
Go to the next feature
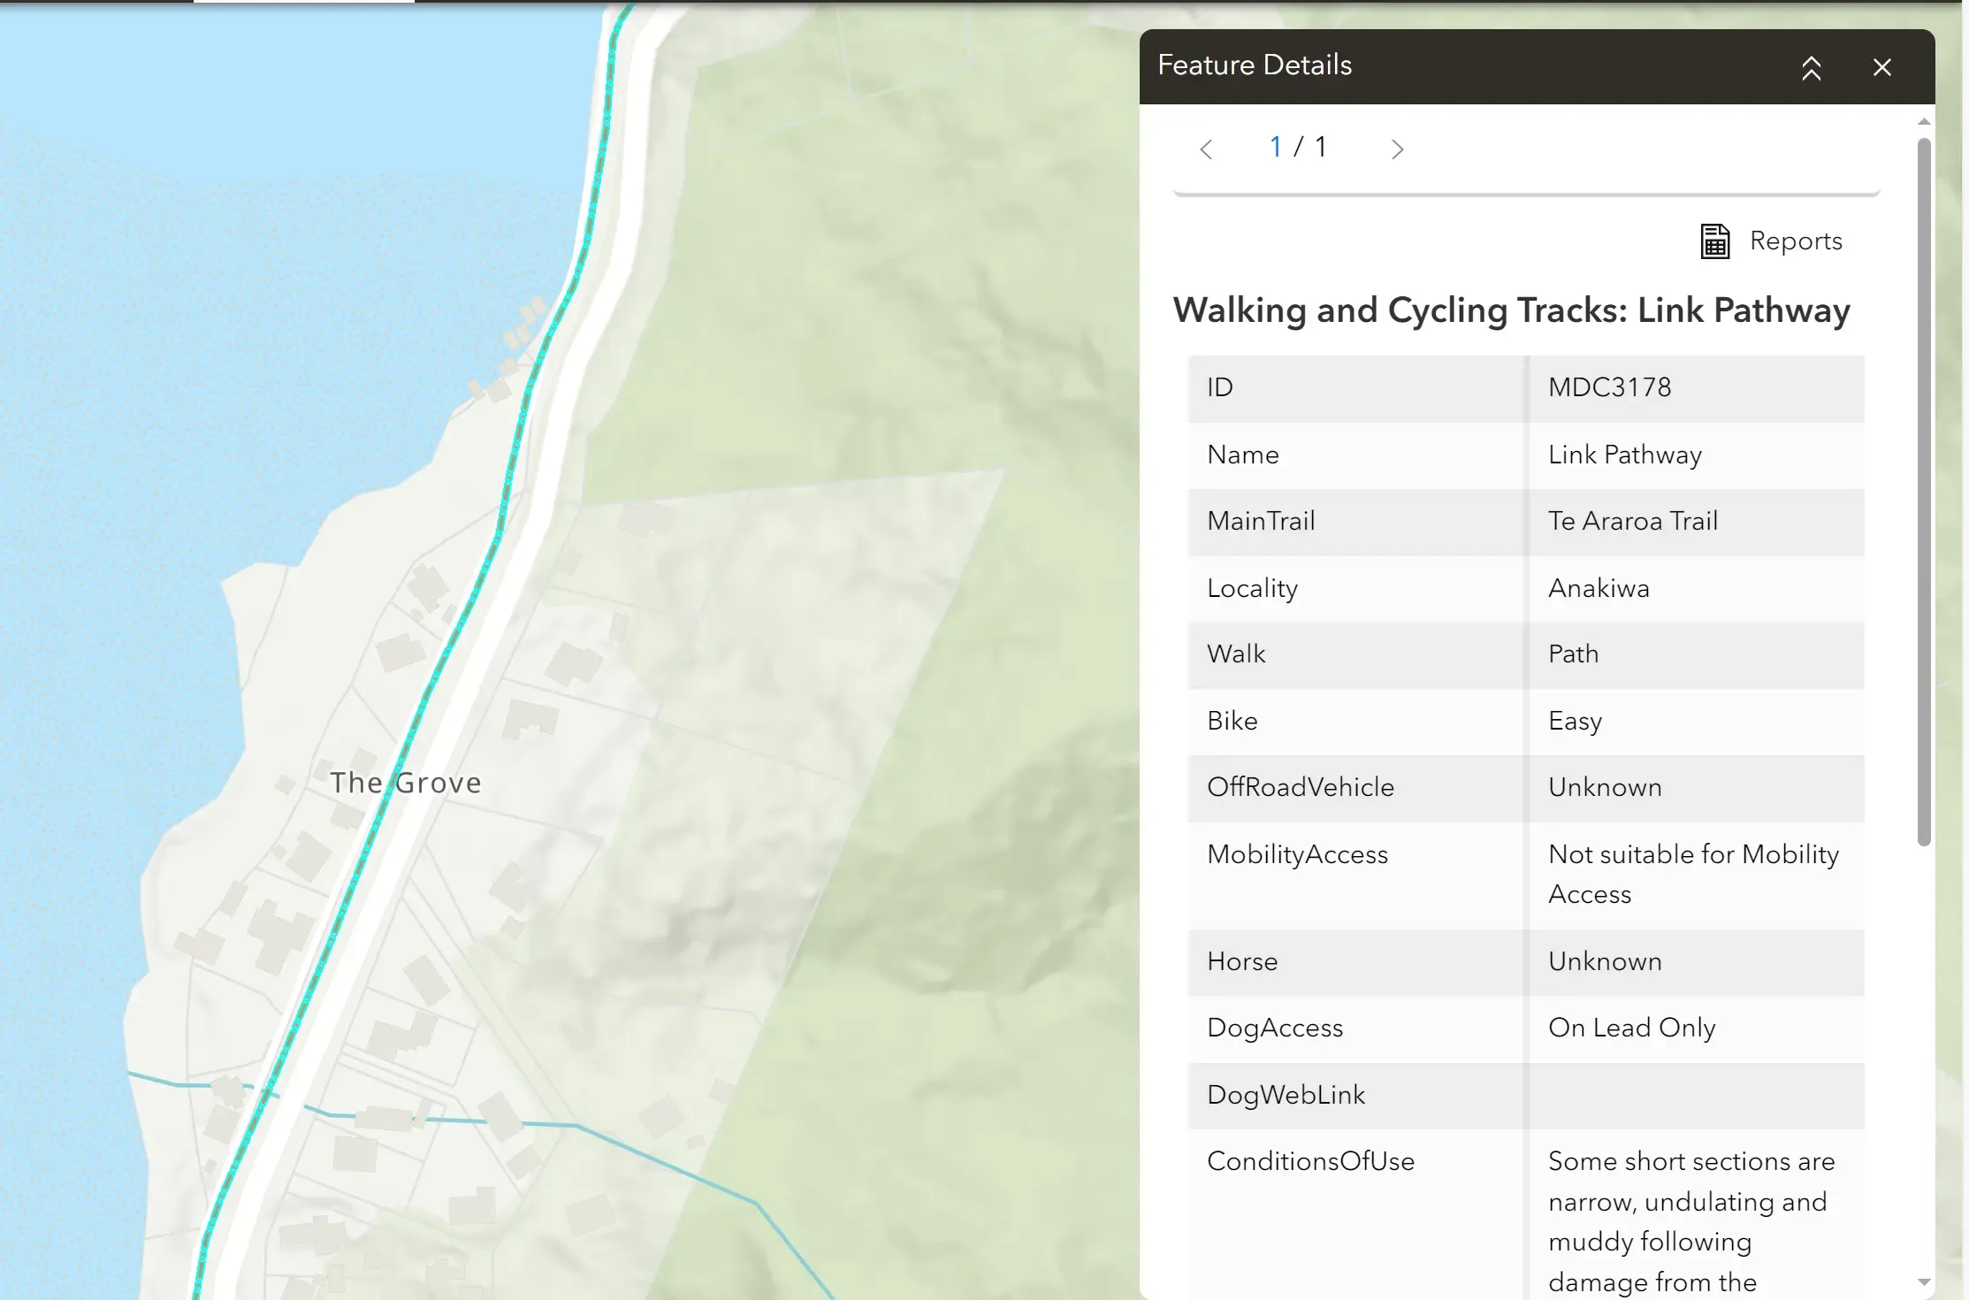pos(1397,149)
